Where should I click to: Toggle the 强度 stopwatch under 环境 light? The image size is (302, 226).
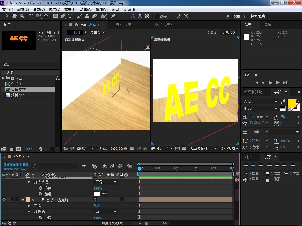coord(40,188)
